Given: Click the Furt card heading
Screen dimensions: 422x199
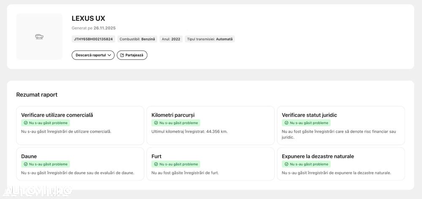Looking at the screenshot, I should click(x=157, y=156).
